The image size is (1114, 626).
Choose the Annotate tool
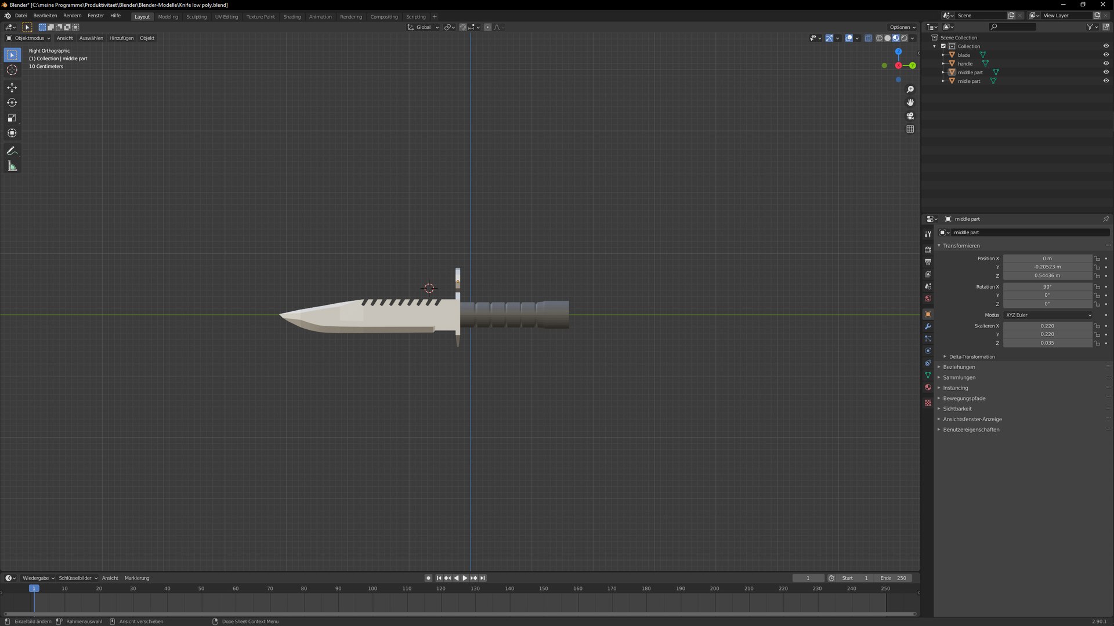click(12, 151)
